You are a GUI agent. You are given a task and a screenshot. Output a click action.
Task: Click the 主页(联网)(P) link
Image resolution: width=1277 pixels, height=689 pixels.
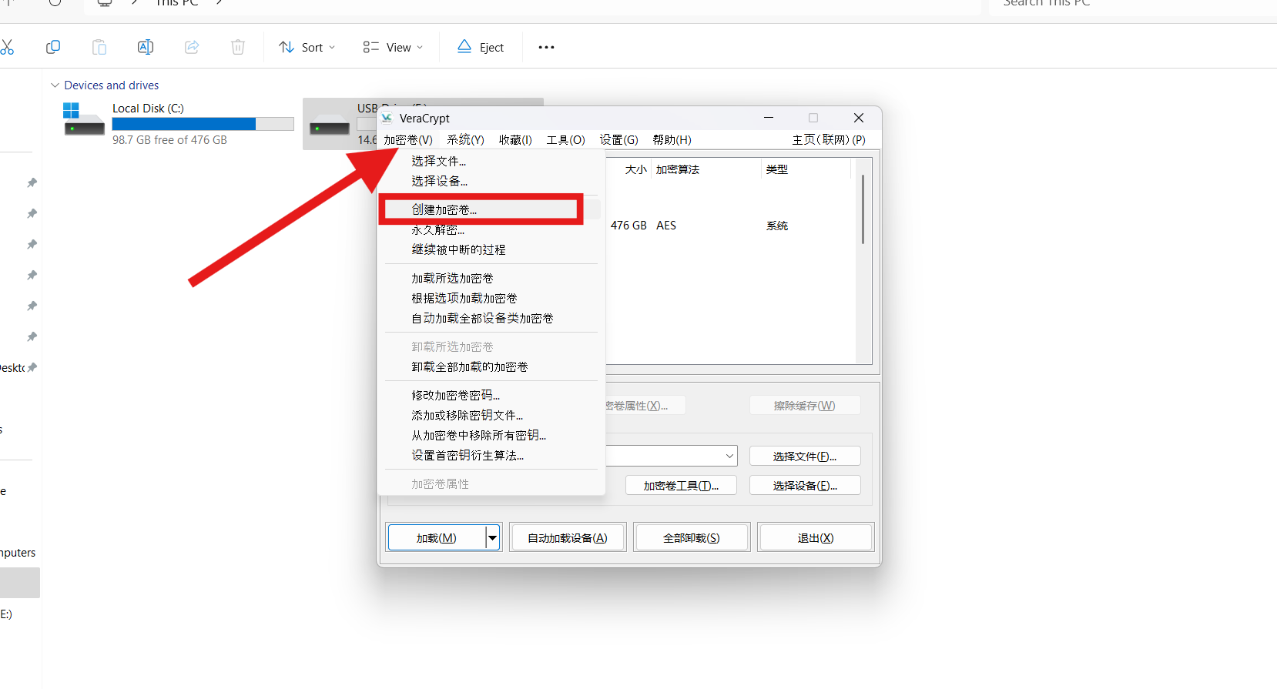829,139
